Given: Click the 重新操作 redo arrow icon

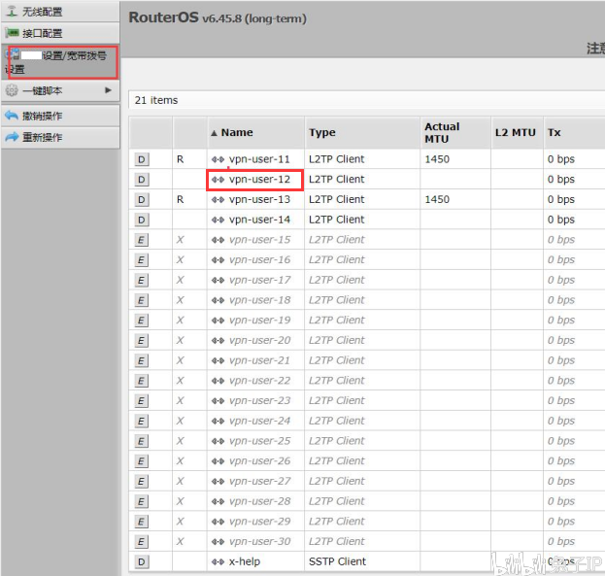Looking at the screenshot, I should click(x=12, y=137).
